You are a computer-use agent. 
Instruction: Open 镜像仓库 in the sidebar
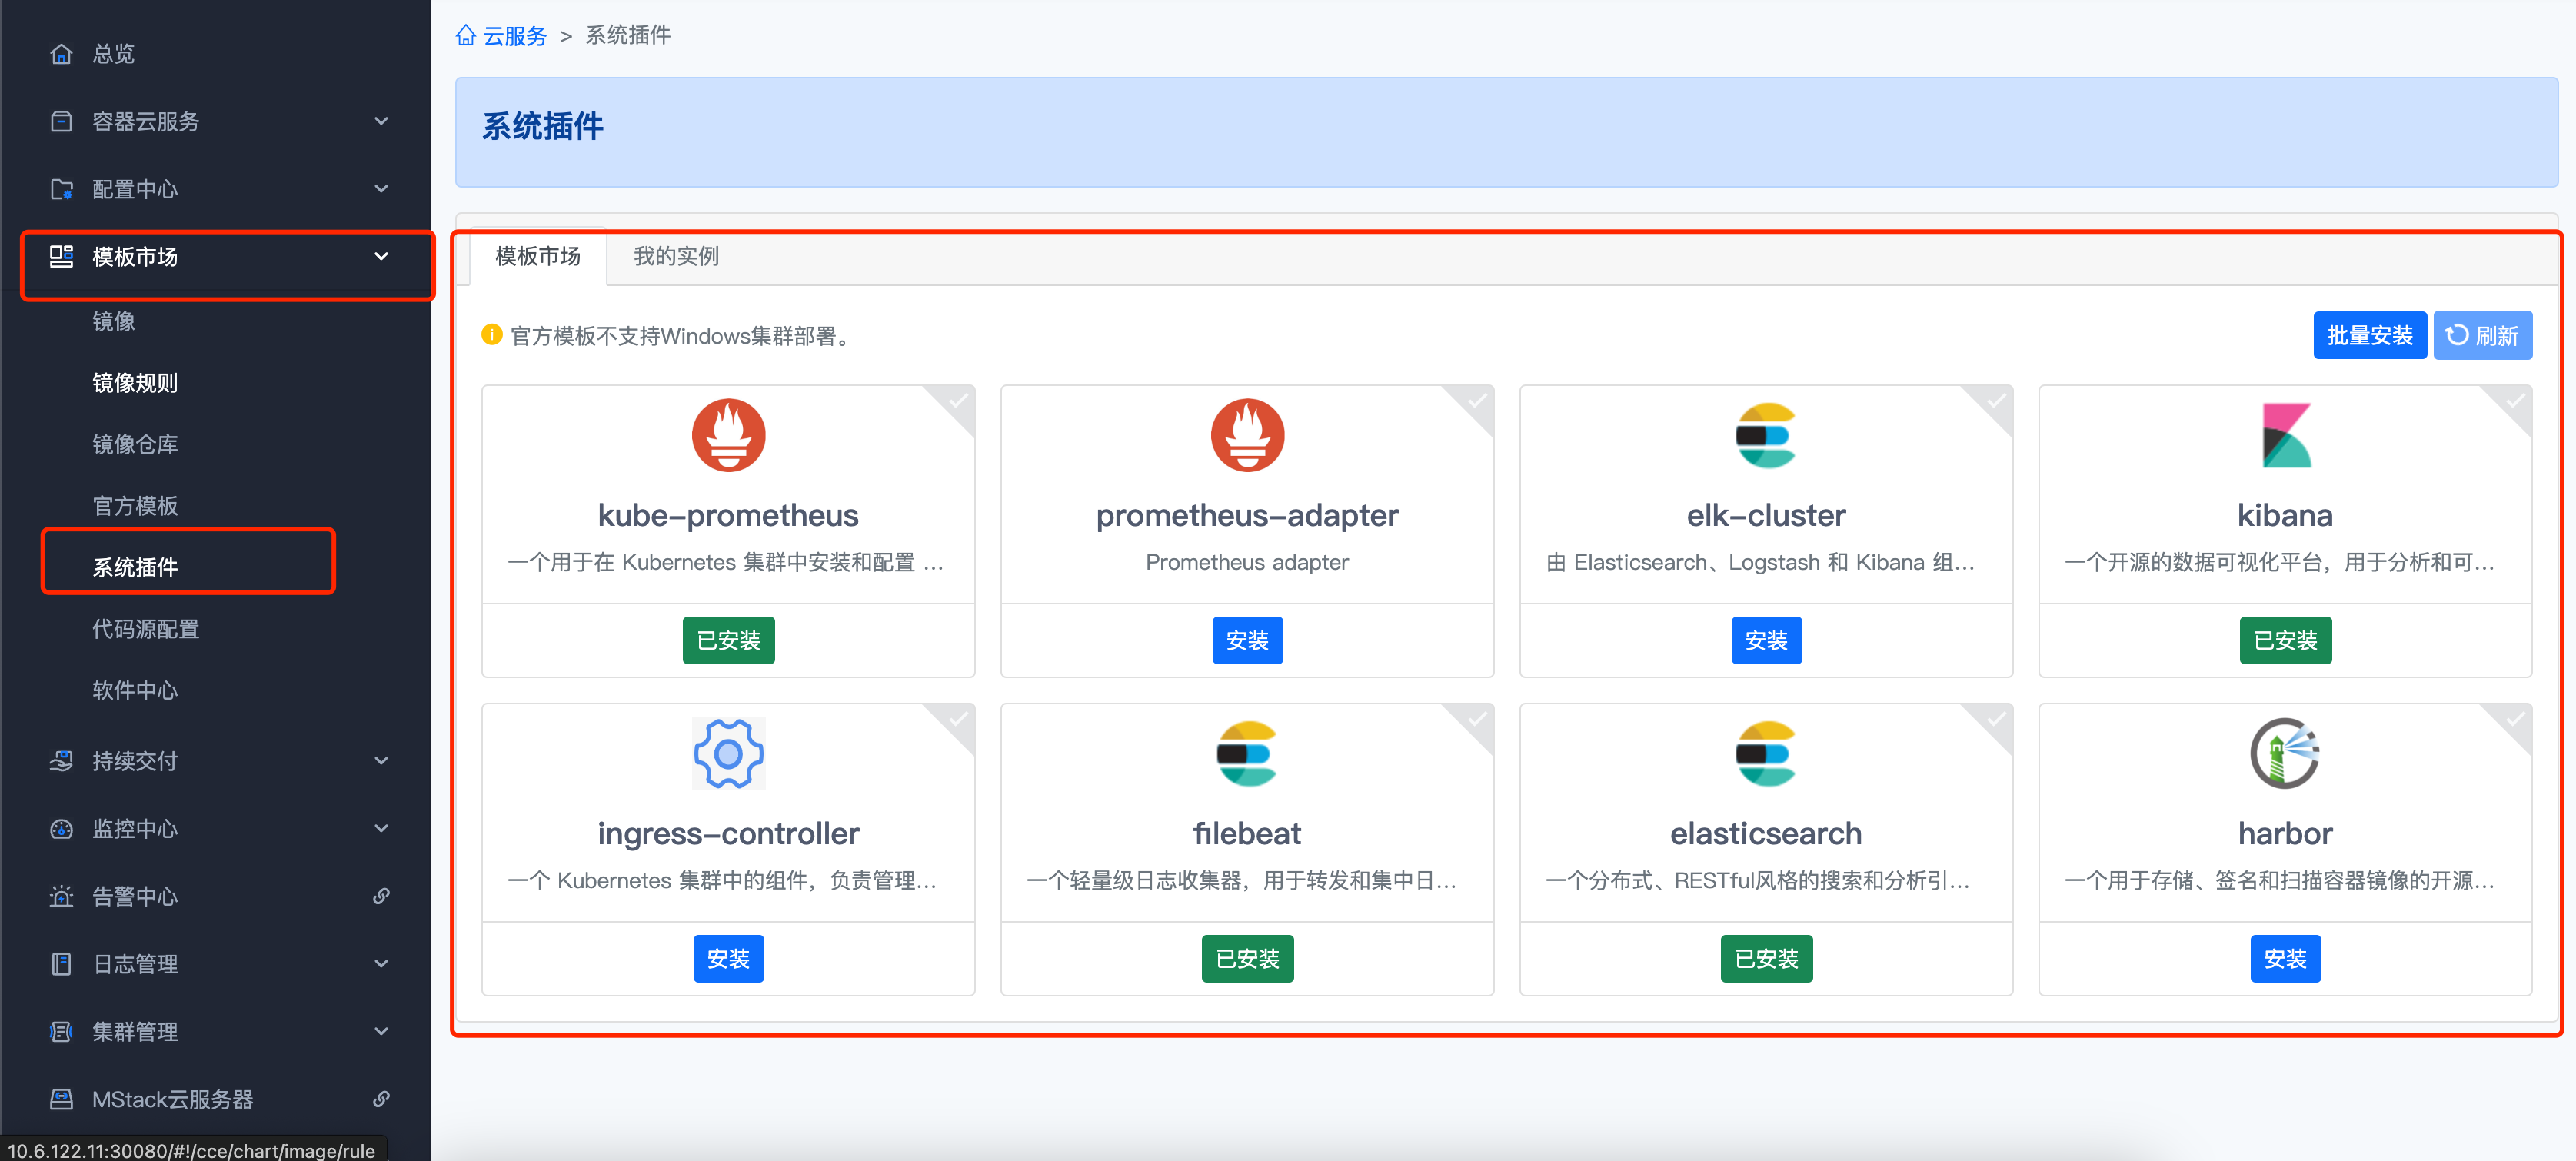[x=135, y=444]
